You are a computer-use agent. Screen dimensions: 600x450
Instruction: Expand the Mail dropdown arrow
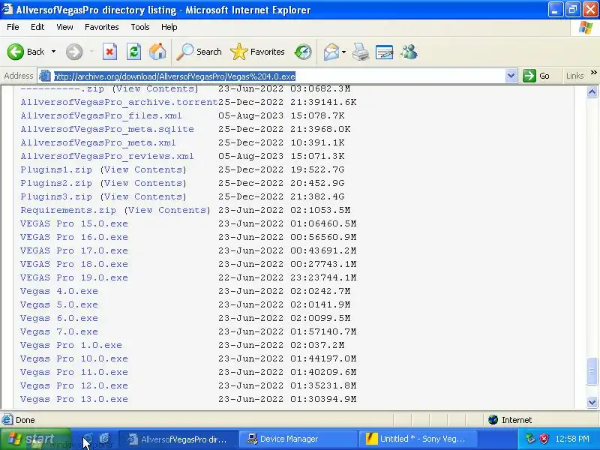click(x=343, y=52)
